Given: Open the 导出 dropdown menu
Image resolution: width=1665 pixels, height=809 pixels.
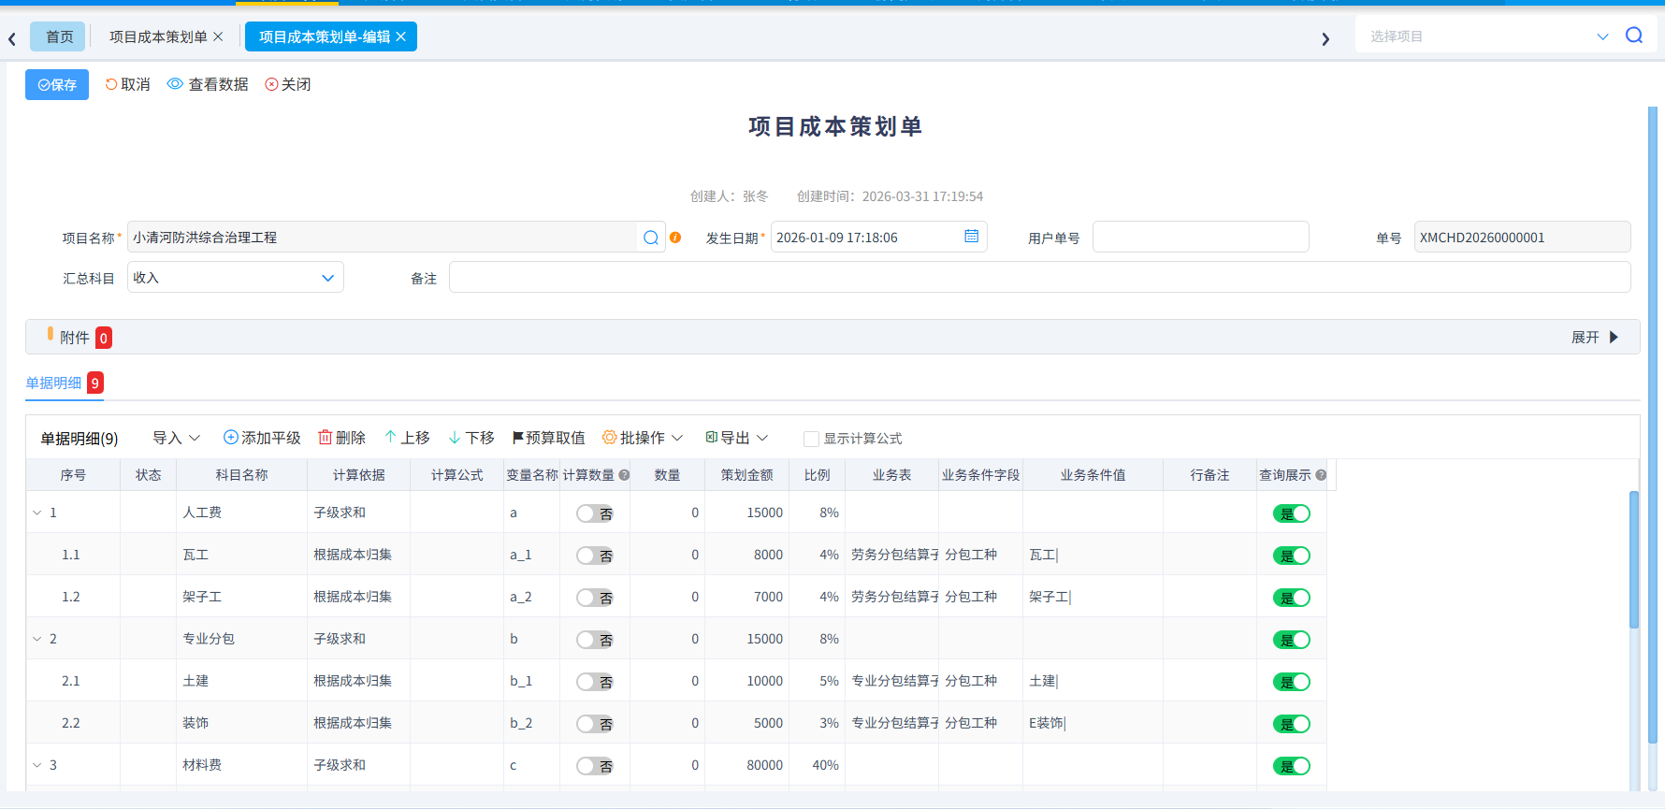Looking at the screenshot, I should 737,438.
